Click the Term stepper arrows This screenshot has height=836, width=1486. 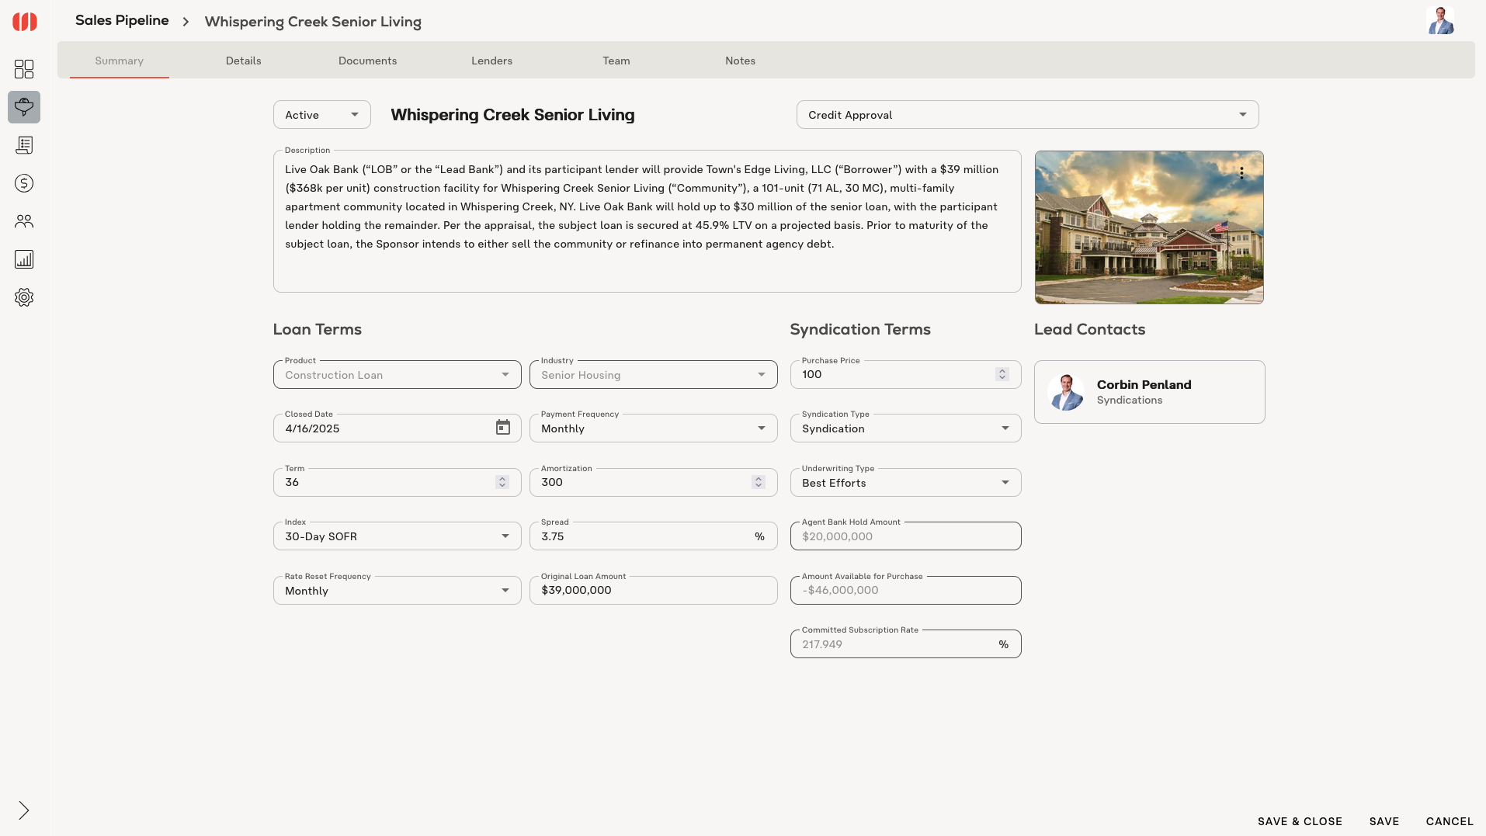(502, 482)
